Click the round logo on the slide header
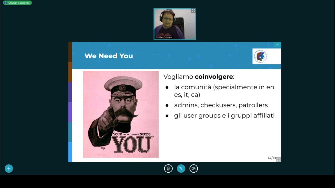 coord(260,56)
